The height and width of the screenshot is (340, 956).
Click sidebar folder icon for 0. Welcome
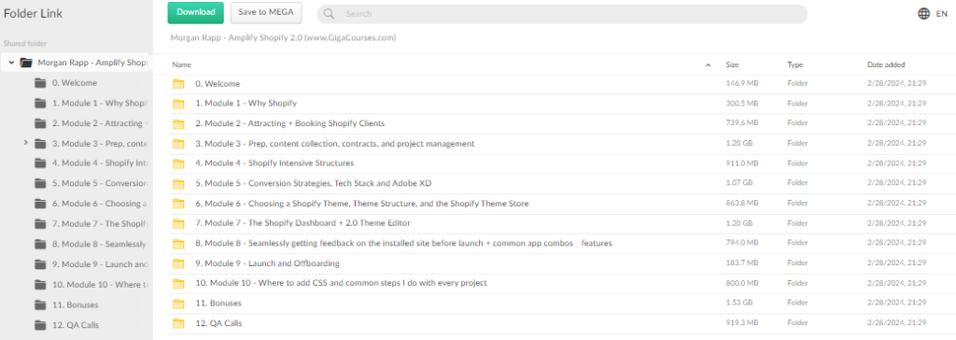tap(41, 83)
